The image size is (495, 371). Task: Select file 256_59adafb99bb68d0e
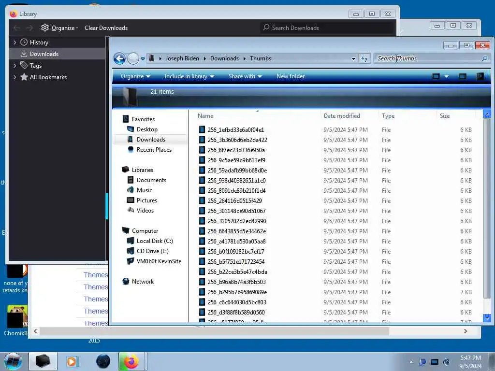point(237,171)
